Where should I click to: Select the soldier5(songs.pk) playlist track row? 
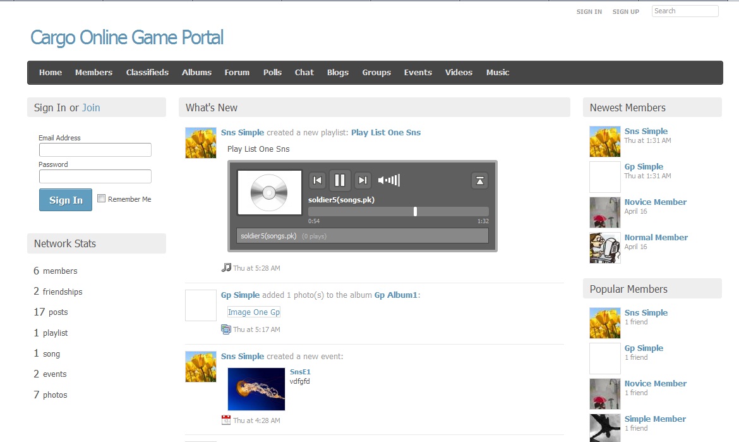point(362,236)
